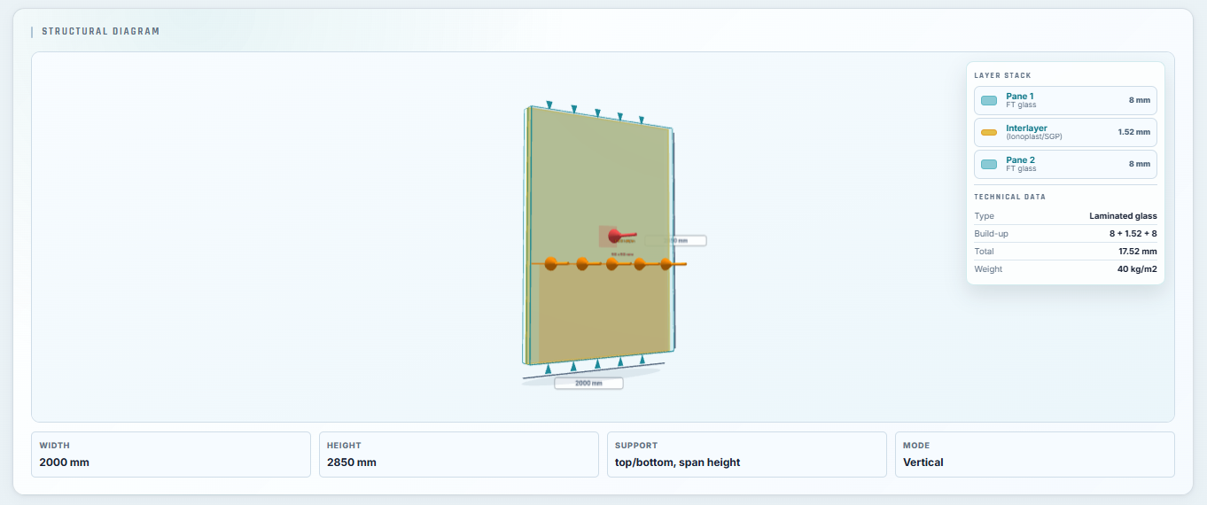
Task: Click the Support top/bottom span height card
Action: click(747, 454)
